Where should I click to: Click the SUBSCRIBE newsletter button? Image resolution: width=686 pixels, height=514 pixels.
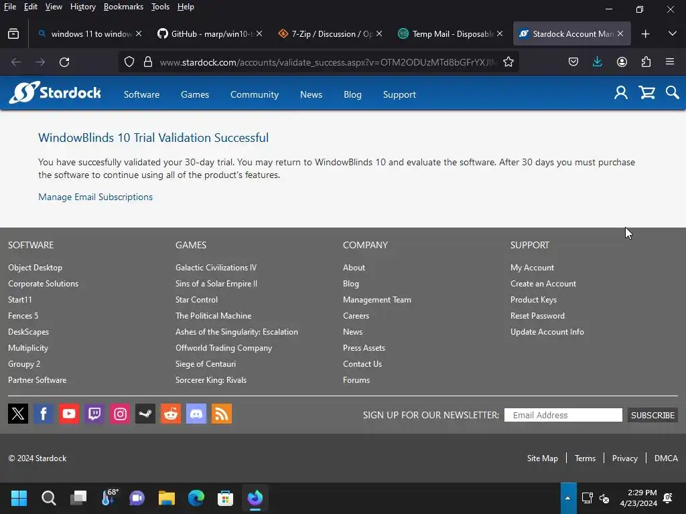click(653, 415)
